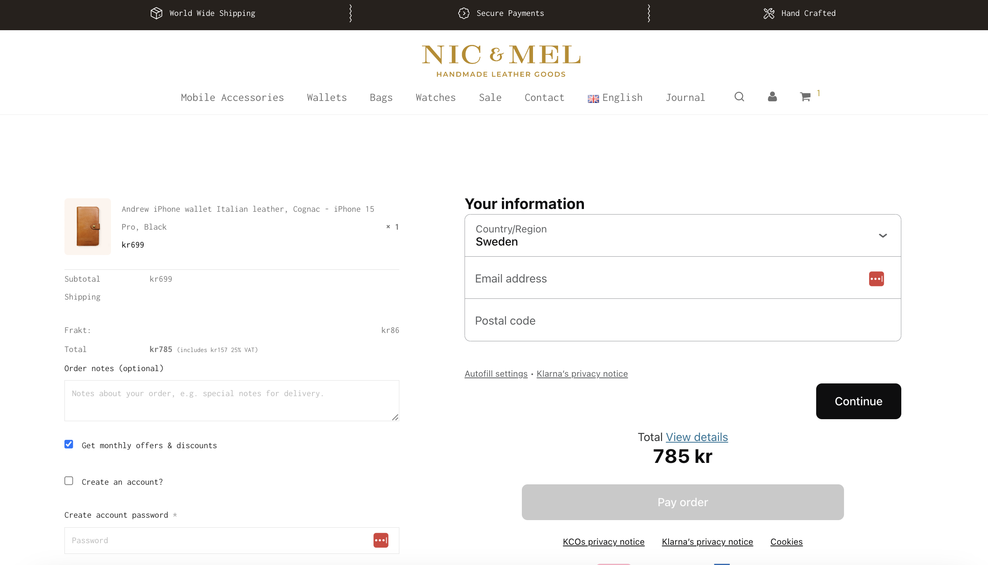988x565 pixels.
Task: Check the Create an account box
Action: [x=69, y=481]
